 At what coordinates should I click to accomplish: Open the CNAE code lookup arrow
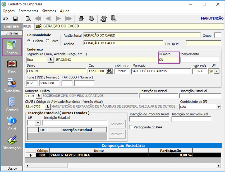pyautogui.click(x=48, y=106)
